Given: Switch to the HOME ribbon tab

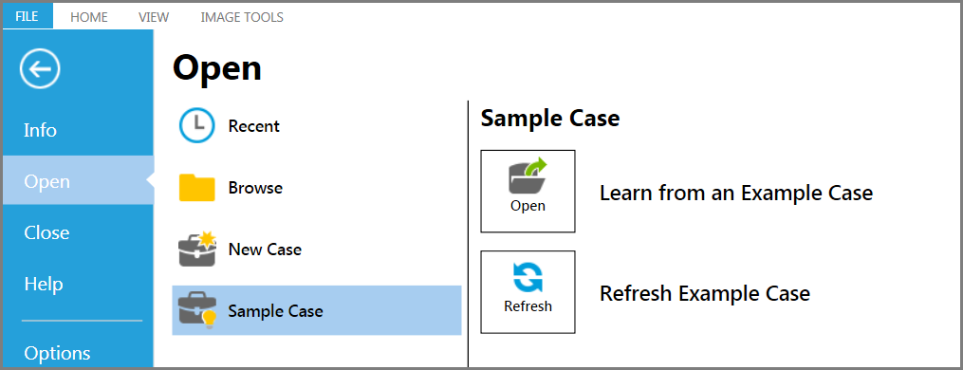Looking at the screenshot, I should (x=89, y=17).
